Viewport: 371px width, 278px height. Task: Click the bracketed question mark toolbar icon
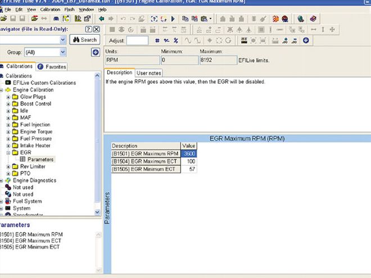[154, 19]
